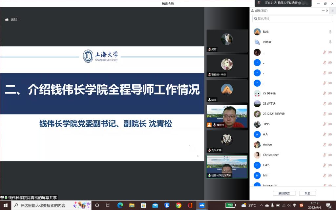
Task: Click the microphone icon next to 周尚雯
Action: (330, 42)
